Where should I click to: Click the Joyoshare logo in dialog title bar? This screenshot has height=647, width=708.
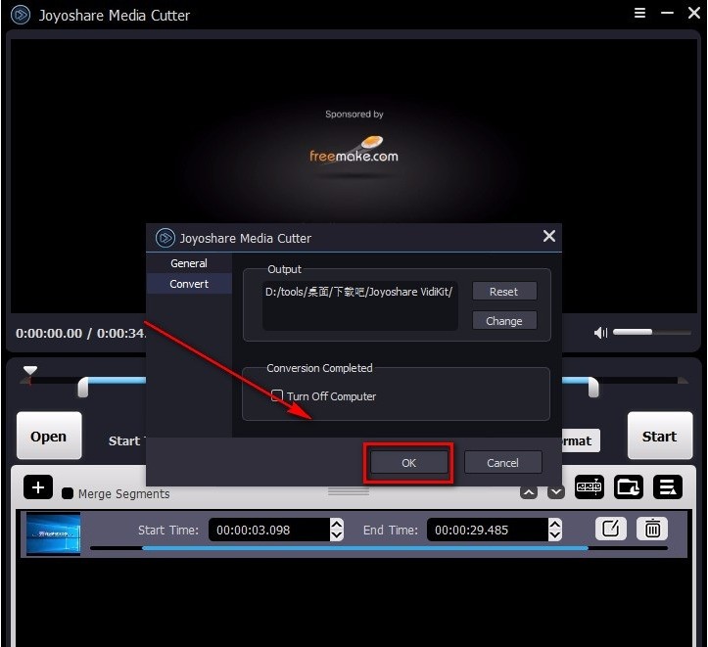pyautogui.click(x=165, y=238)
